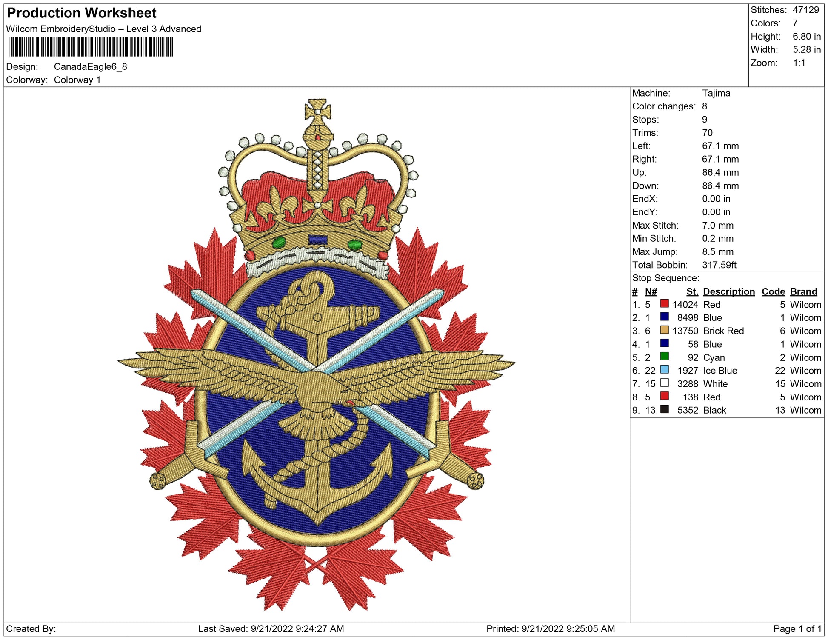Click the Code column header

[x=773, y=291]
